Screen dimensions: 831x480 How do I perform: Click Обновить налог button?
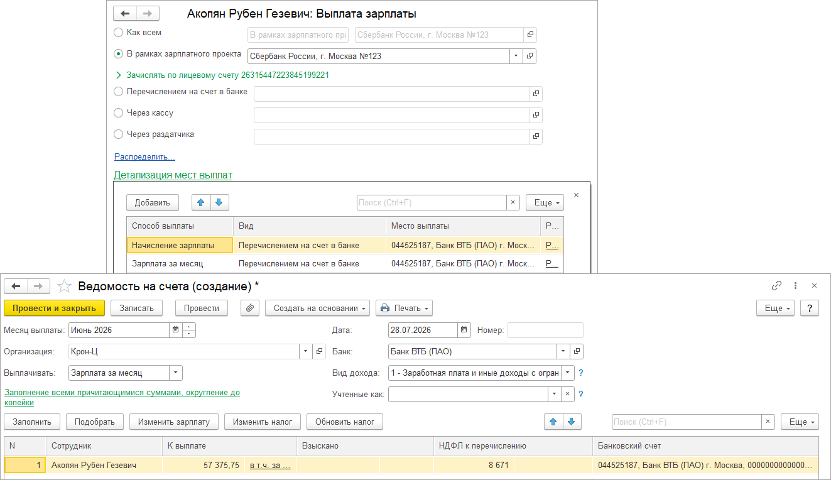[x=345, y=422]
